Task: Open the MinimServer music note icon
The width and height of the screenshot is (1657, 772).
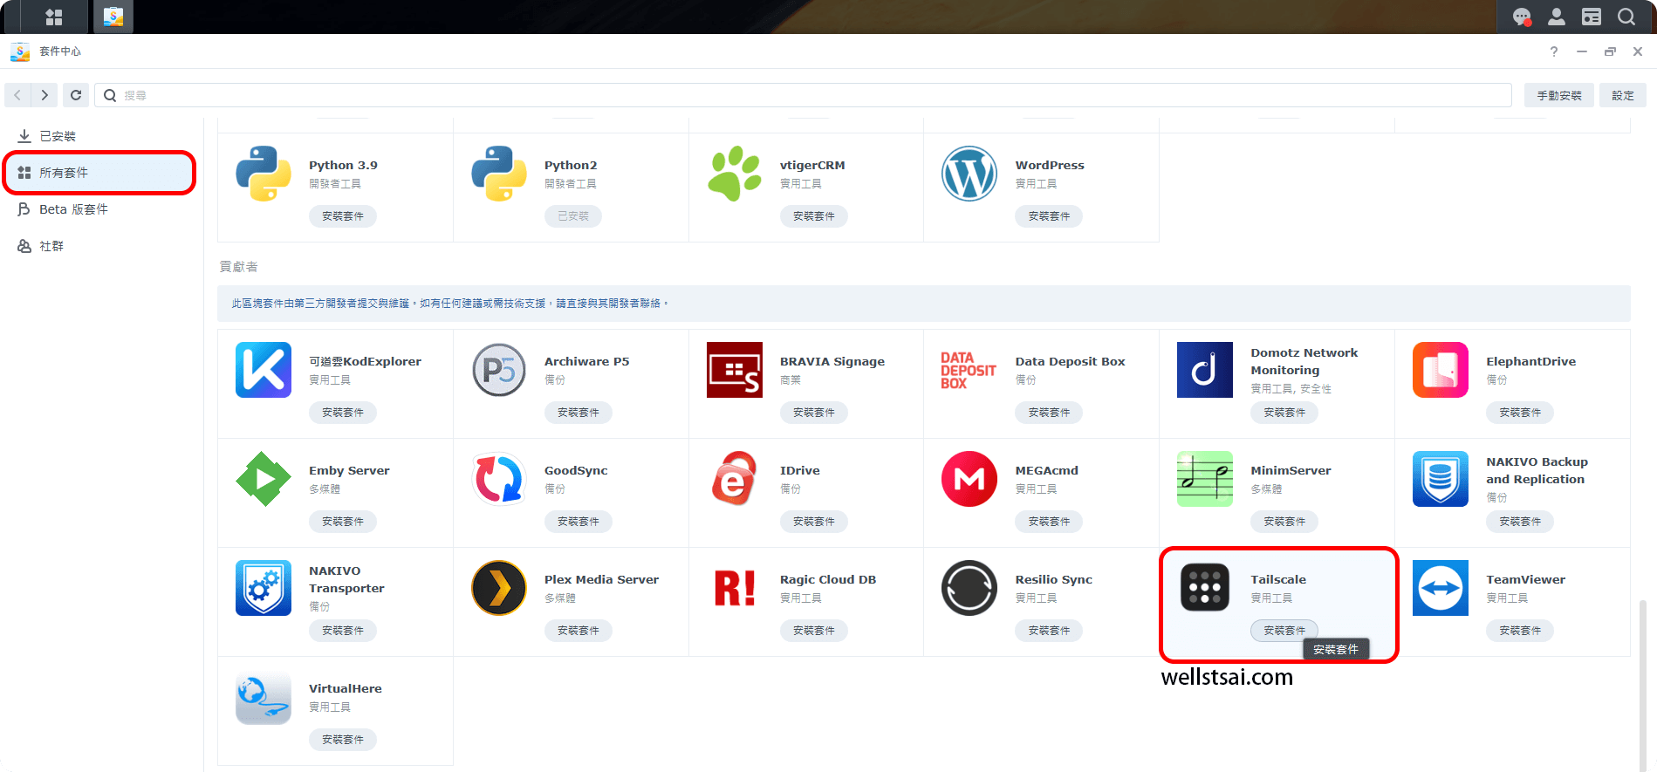Action: tap(1205, 479)
